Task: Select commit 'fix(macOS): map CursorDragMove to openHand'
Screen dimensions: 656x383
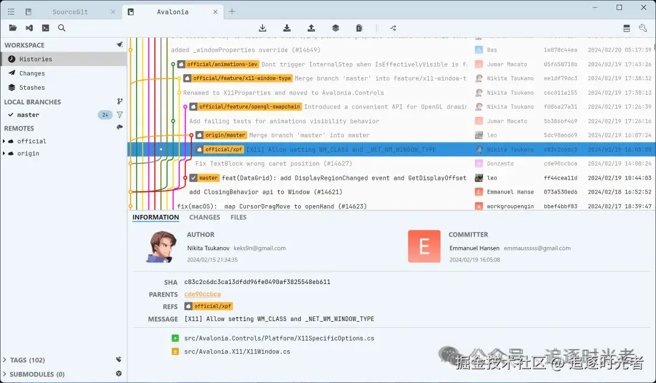Action: click(392, 206)
